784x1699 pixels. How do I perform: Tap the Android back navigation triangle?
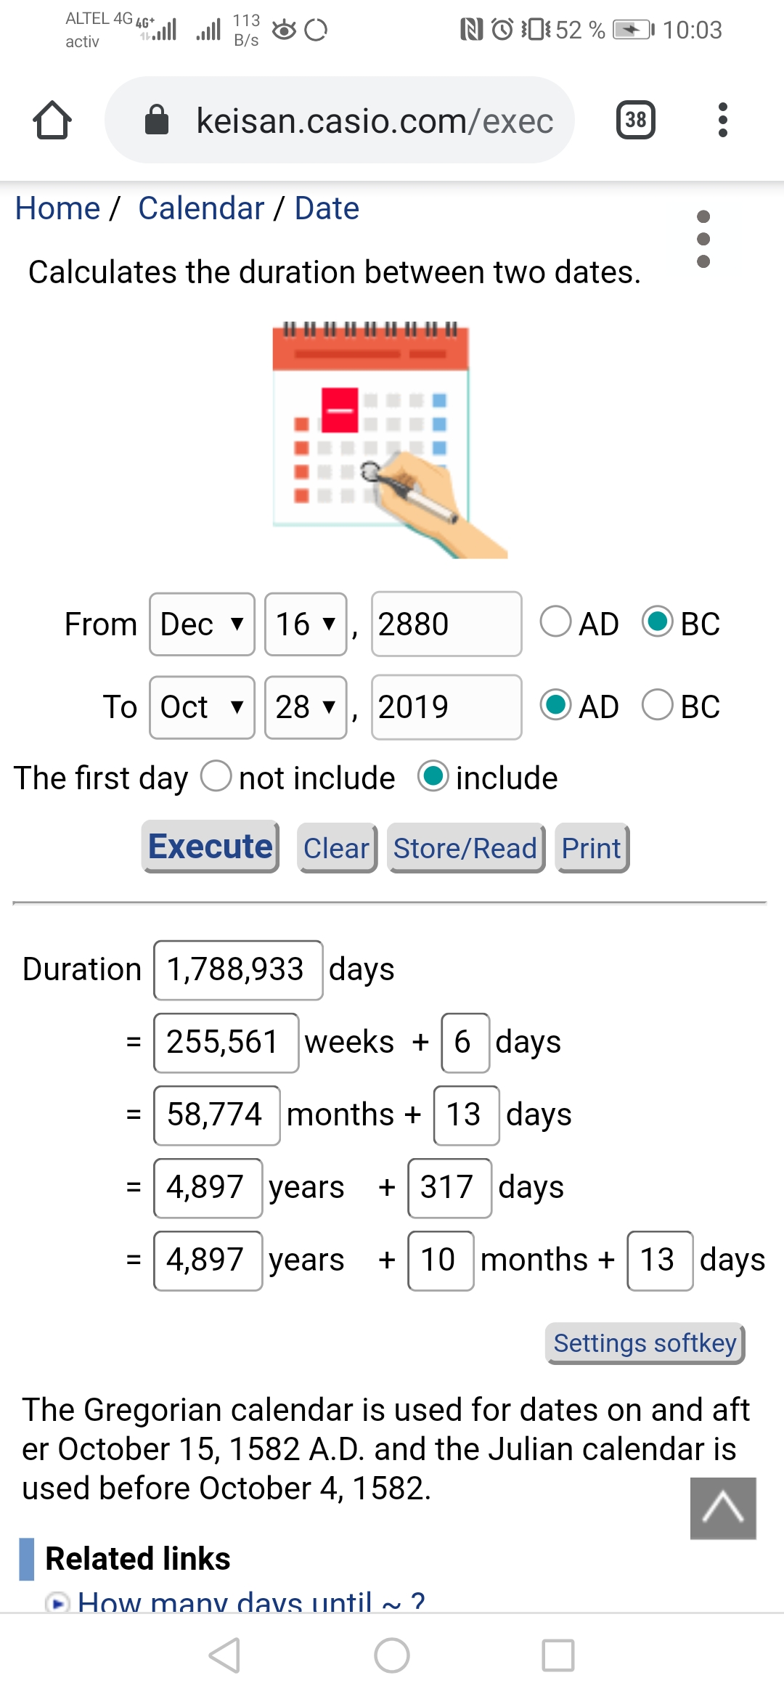click(224, 1655)
